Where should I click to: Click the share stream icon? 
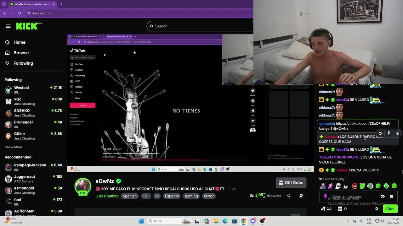pos(289,196)
